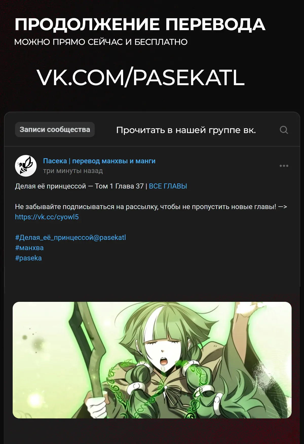Open the ВСЕ ГЛАВЫ link
Viewport: 304px width, 444px height.
tap(168, 186)
